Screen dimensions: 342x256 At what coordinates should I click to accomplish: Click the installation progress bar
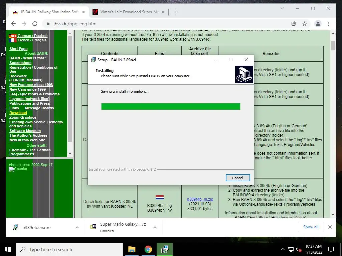coord(171,106)
